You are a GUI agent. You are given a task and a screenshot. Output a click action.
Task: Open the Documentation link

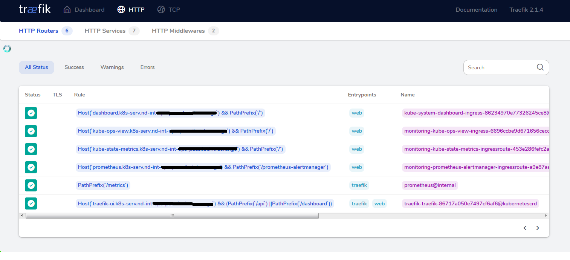click(476, 9)
